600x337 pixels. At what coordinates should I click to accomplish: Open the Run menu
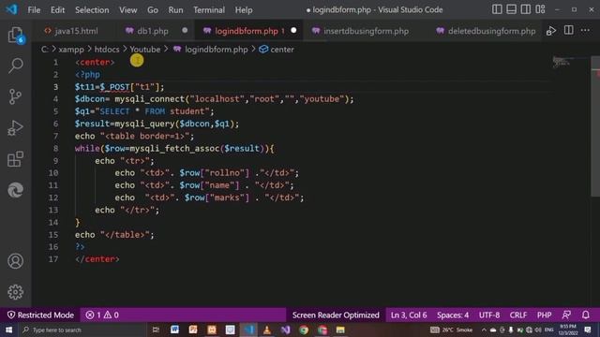(175, 10)
